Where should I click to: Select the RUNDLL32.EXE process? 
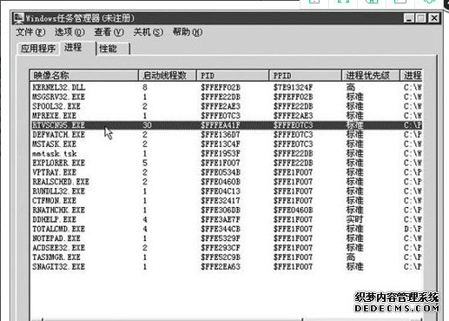click(227, 191)
